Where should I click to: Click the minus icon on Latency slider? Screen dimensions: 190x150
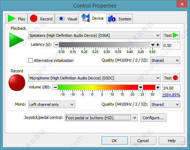(57, 45)
